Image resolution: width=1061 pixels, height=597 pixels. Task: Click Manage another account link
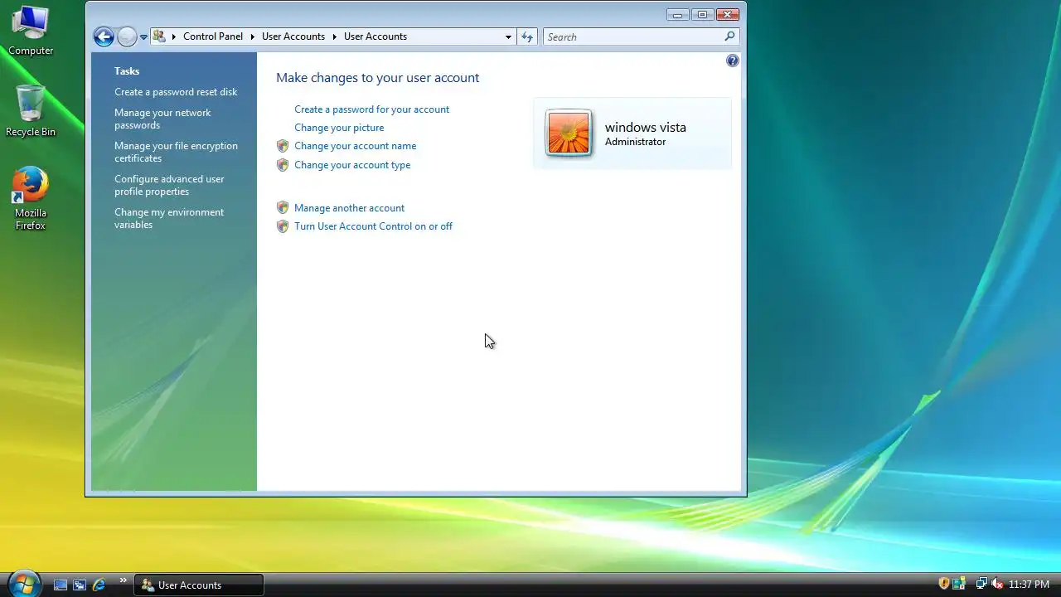tap(349, 208)
